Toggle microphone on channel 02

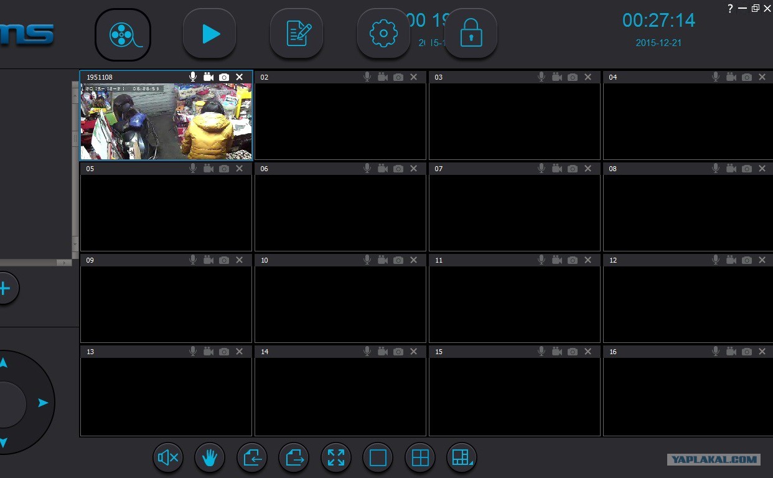[x=367, y=77]
